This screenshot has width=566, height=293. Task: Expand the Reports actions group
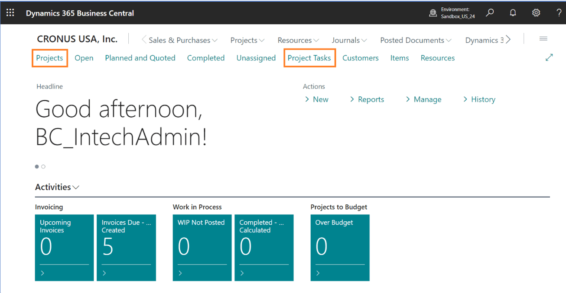pos(367,99)
